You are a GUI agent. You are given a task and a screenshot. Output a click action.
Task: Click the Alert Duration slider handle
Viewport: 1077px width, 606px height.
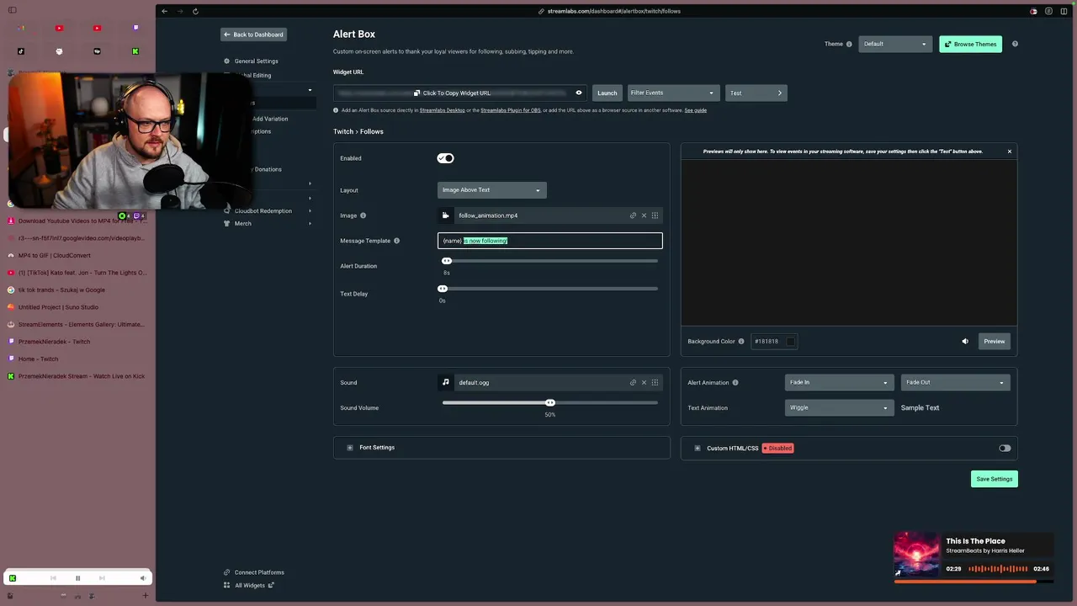(x=447, y=261)
